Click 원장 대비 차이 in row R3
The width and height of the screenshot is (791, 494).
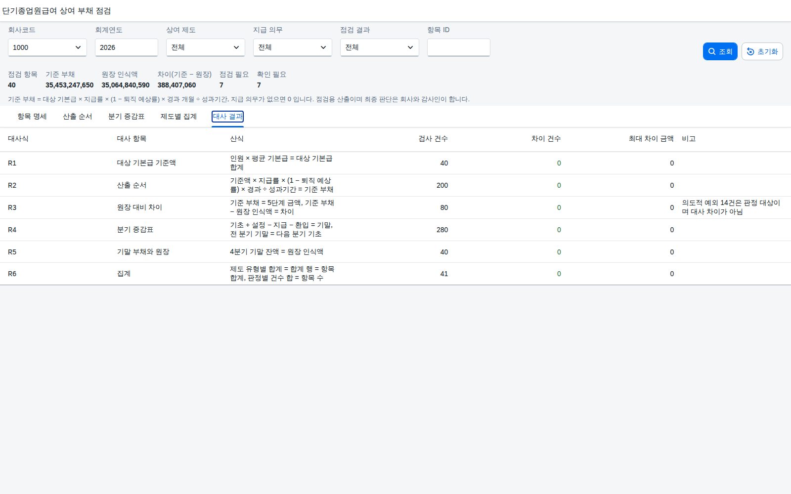click(139, 207)
